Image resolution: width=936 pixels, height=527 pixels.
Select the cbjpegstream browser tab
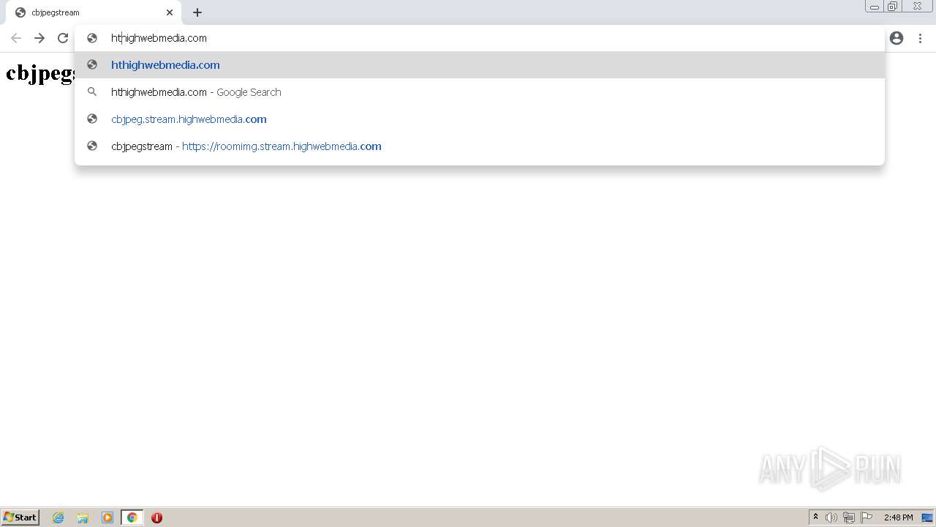[94, 12]
